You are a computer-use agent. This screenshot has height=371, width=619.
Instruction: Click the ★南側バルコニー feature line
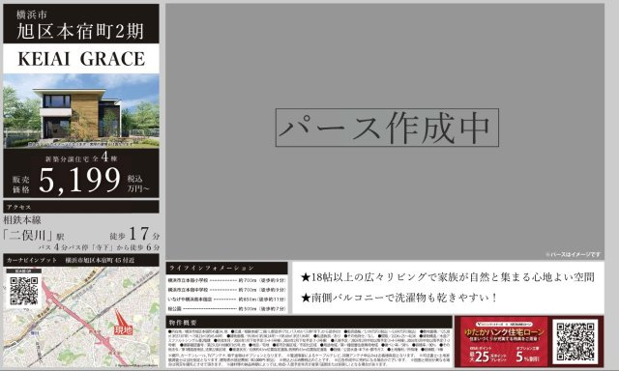[x=398, y=298]
